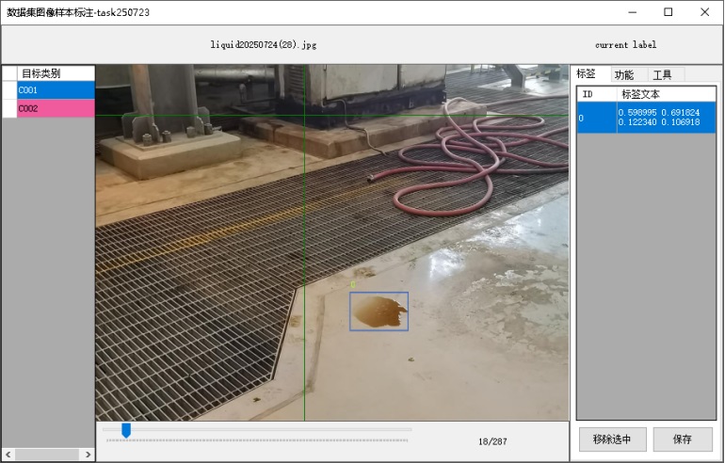Image resolution: width=725 pixels, height=463 pixels.
Task: Select the C001 target category
Action: 56,89
